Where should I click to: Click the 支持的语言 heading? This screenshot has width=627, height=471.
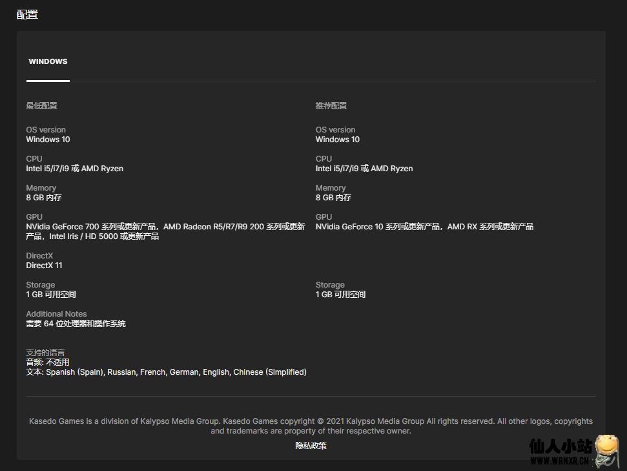[x=45, y=353]
